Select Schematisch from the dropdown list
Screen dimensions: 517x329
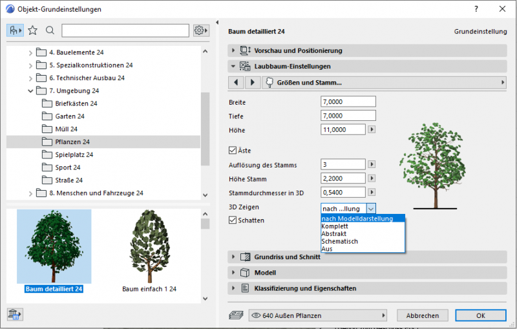pos(339,241)
